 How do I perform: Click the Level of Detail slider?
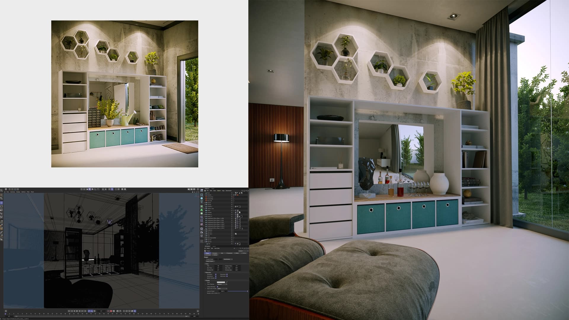pos(237,291)
